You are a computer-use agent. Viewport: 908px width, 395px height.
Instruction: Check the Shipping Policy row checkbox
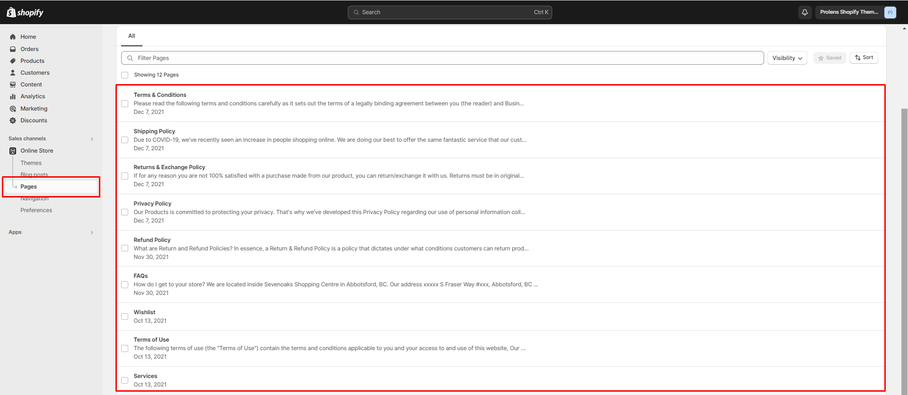point(125,140)
